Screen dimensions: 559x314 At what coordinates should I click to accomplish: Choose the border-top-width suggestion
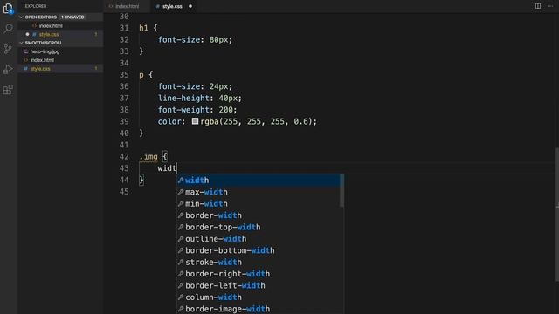click(259, 227)
